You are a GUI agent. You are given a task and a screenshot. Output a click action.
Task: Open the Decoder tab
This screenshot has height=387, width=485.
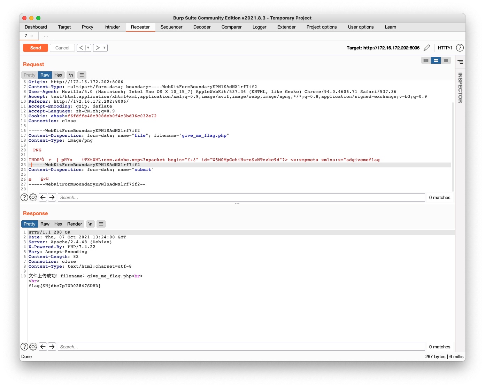pos(202,27)
